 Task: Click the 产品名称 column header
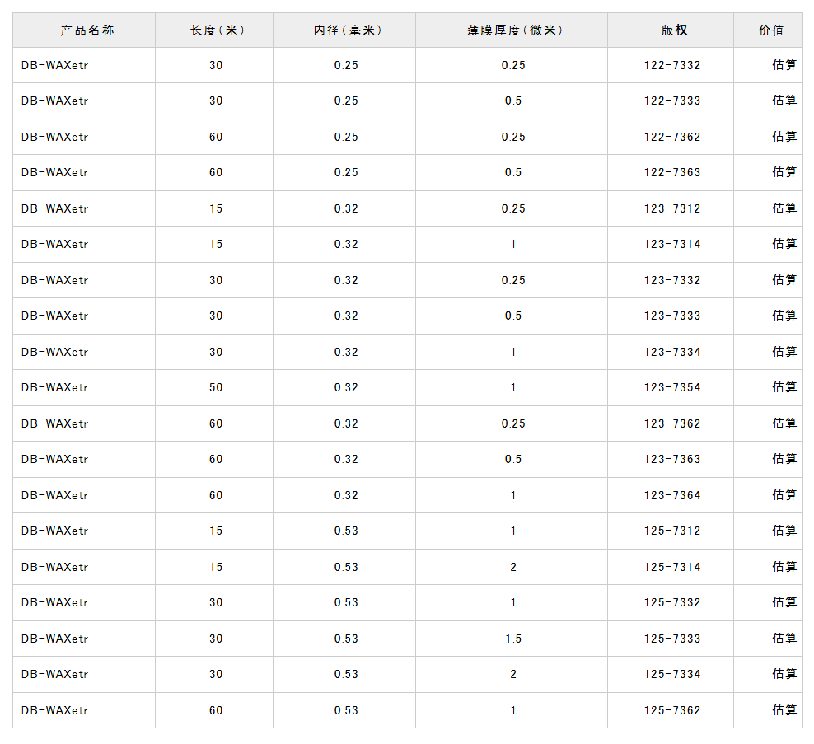click(87, 30)
